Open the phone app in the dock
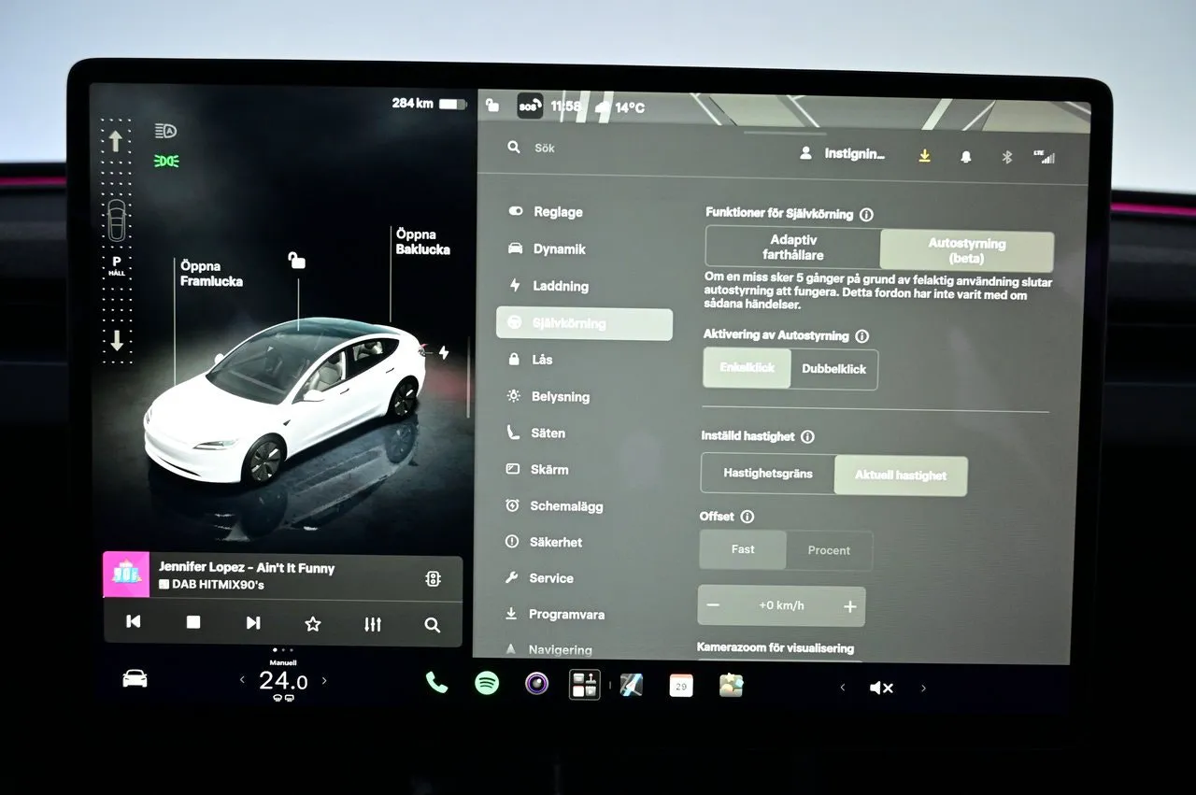 pyautogui.click(x=436, y=683)
